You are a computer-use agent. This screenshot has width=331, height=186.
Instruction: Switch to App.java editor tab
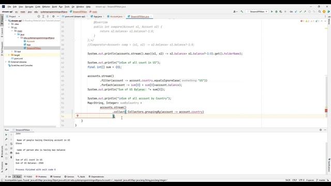[x=97, y=17]
